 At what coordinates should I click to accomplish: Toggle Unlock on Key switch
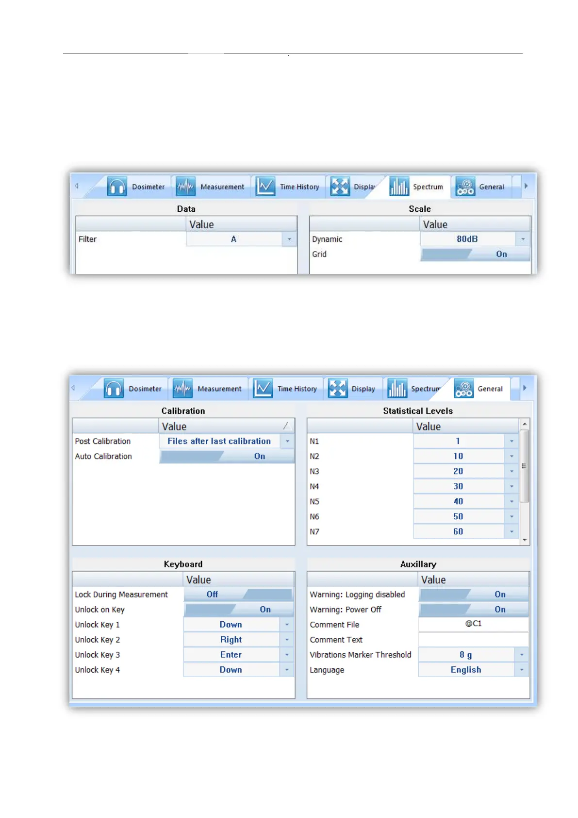(239, 609)
